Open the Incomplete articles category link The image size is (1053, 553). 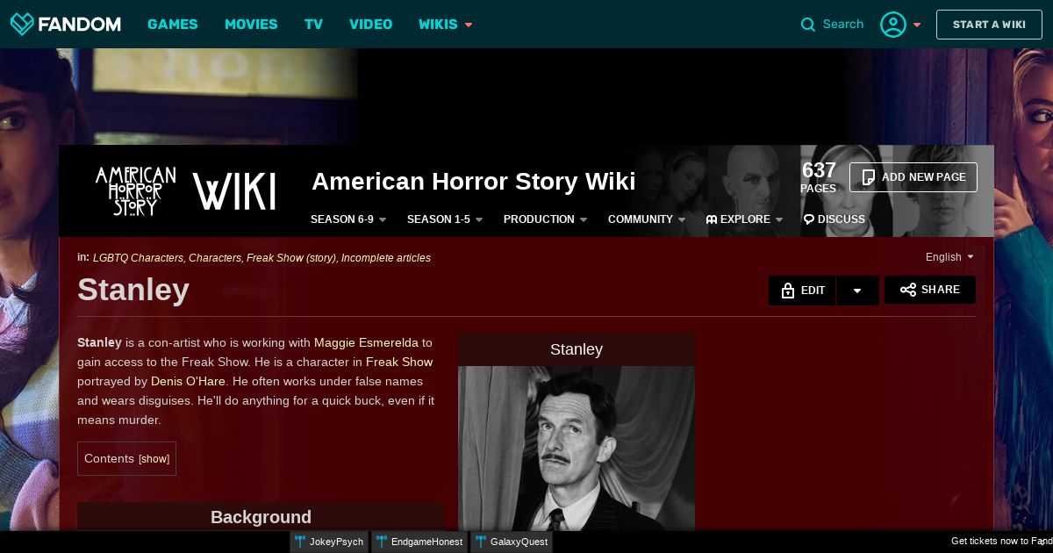point(386,258)
